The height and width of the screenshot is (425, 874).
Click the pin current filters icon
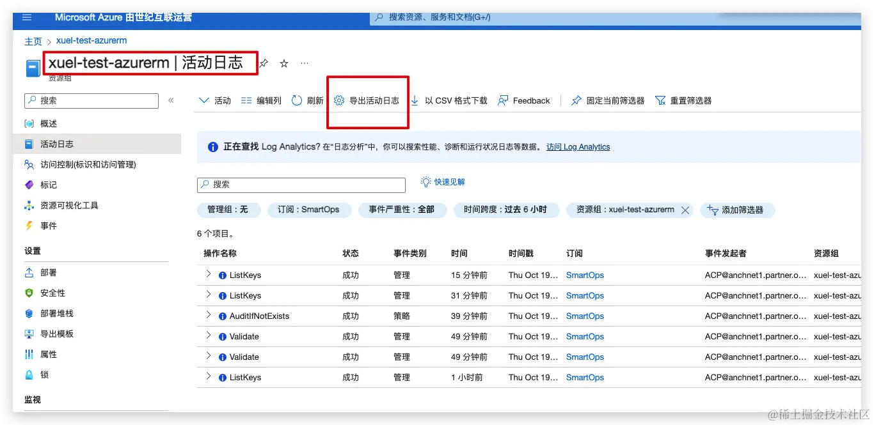coord(576,100)
